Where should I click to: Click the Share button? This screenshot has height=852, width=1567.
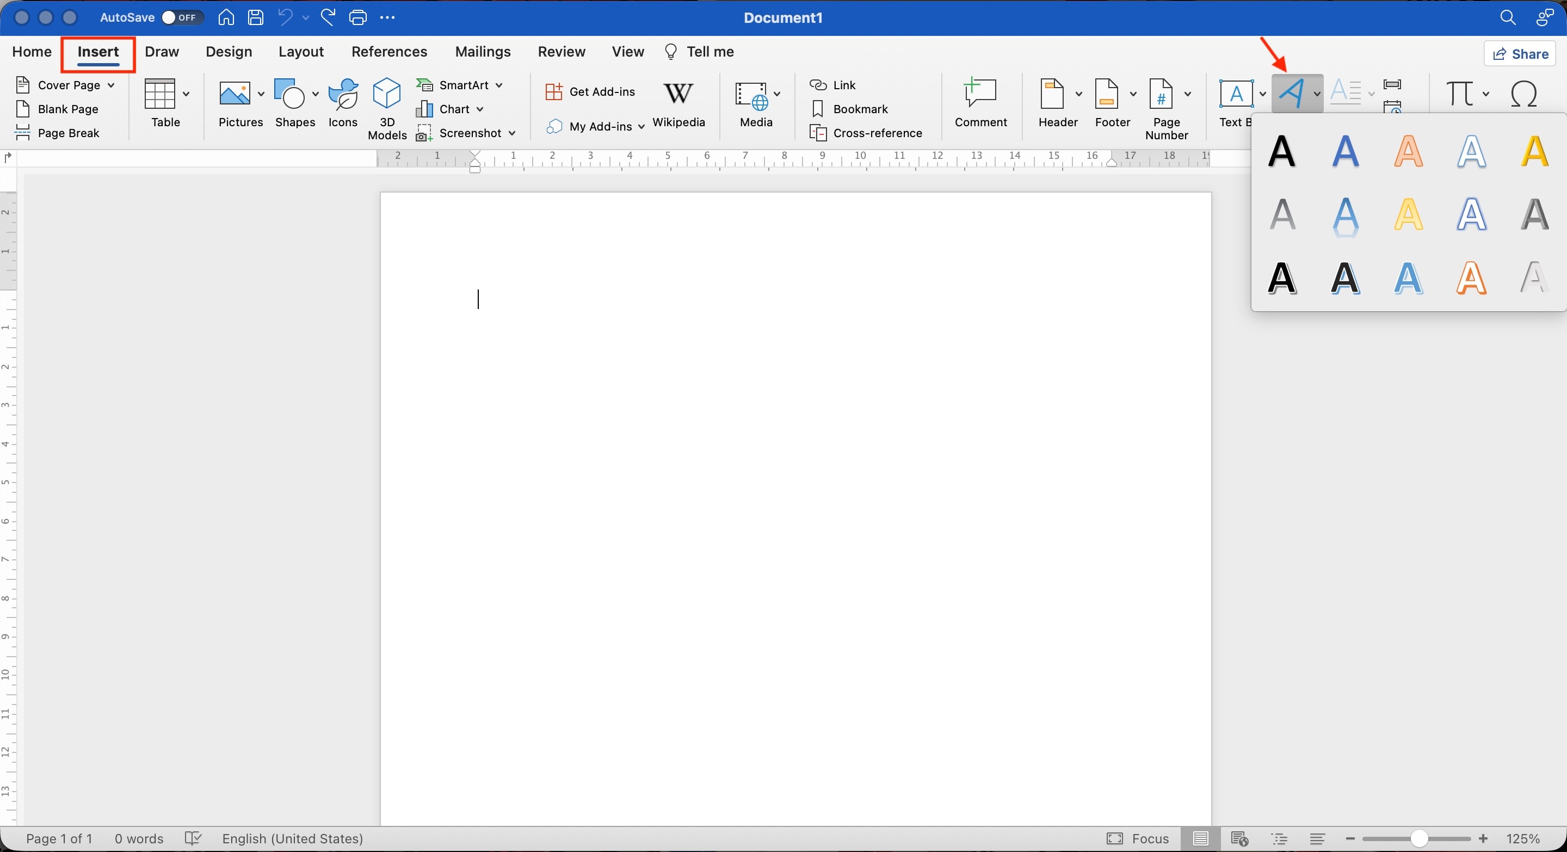click(x=1520, y=53)
